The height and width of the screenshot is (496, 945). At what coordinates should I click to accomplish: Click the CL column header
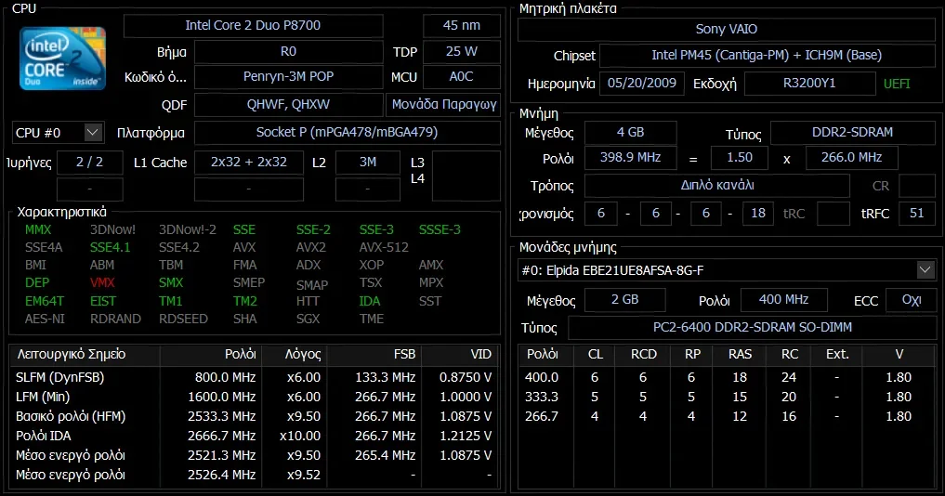pos(596,355)
